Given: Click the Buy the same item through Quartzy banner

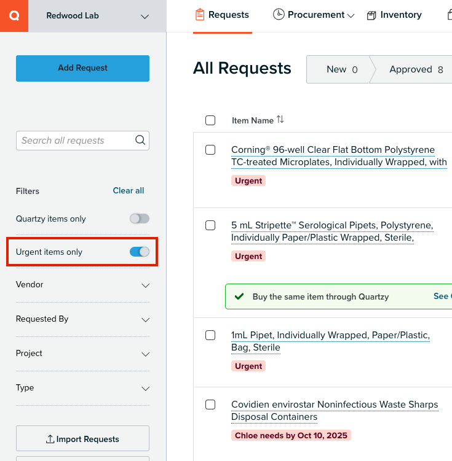Looking at the screenshot, I should pyautogui.click(x=339, y=296).
